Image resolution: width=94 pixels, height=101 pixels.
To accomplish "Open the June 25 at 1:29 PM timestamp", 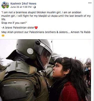I will [x=21, y=7].
